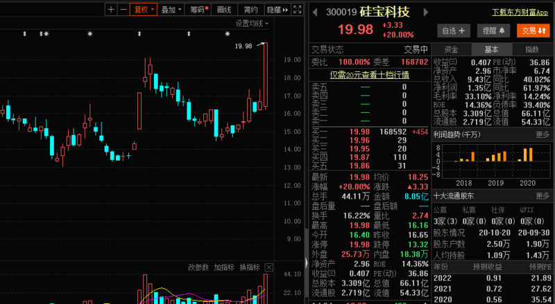Zoom in chart with plus icon
Screen dimensions: 555x304
[x=111, y=10]
